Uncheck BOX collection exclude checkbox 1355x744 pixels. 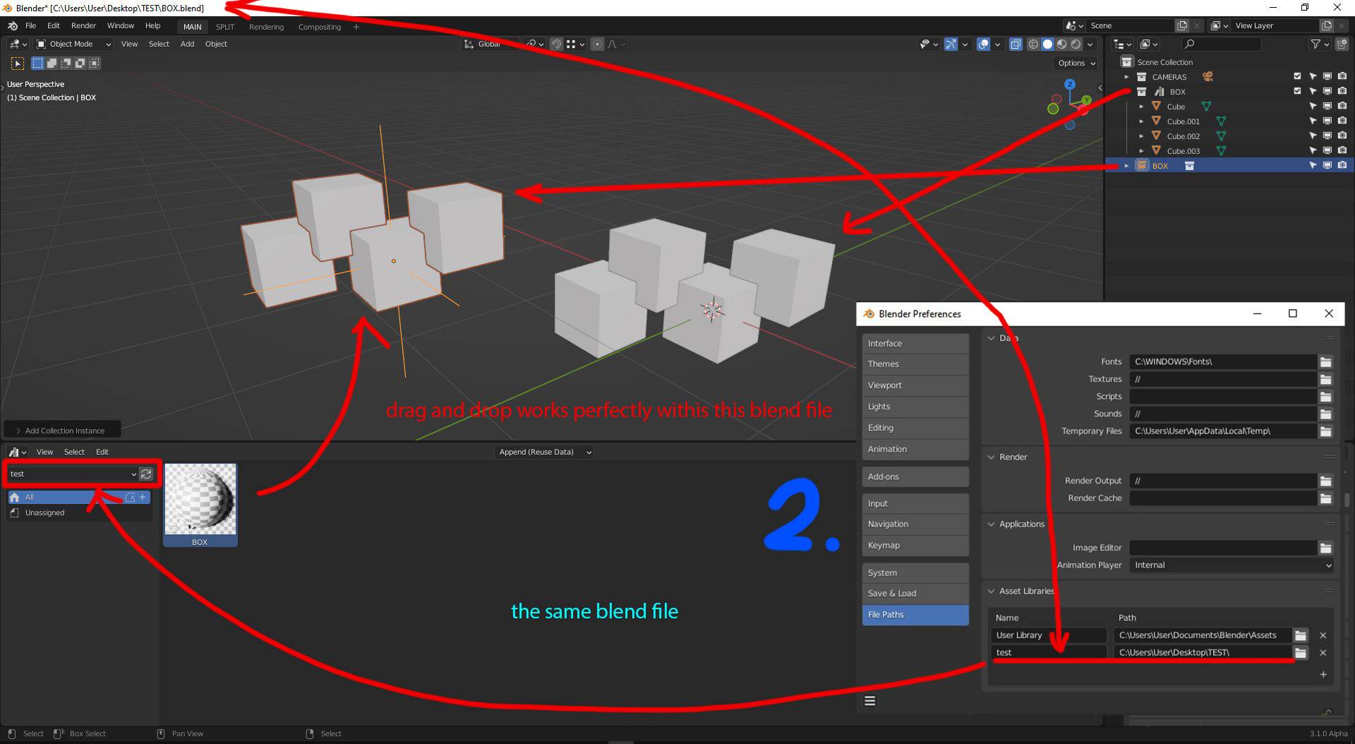coord(1297,92)
